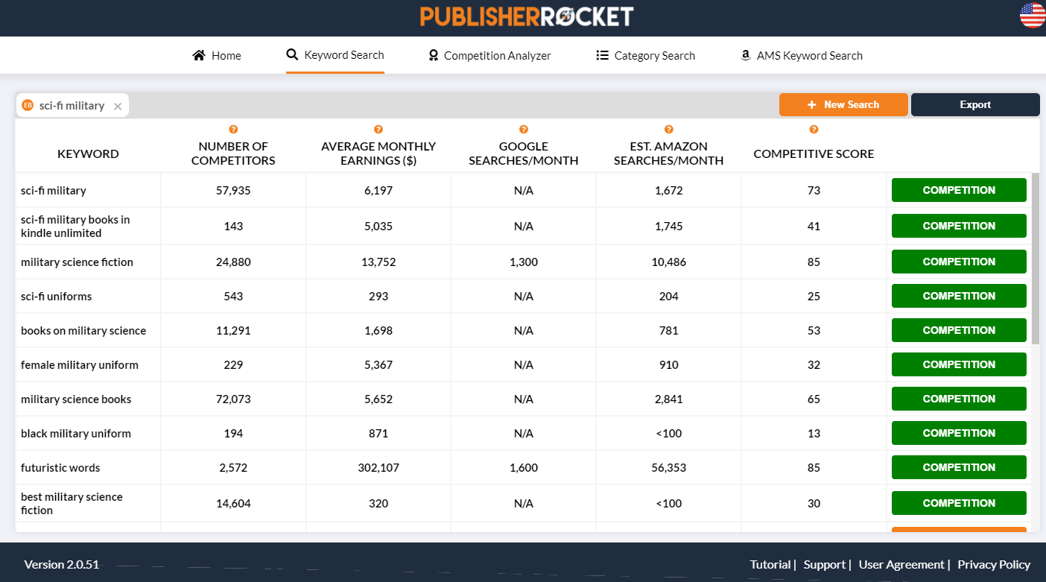Click competitive score 13
The image size is (1046, 582).
coord(814,433)
